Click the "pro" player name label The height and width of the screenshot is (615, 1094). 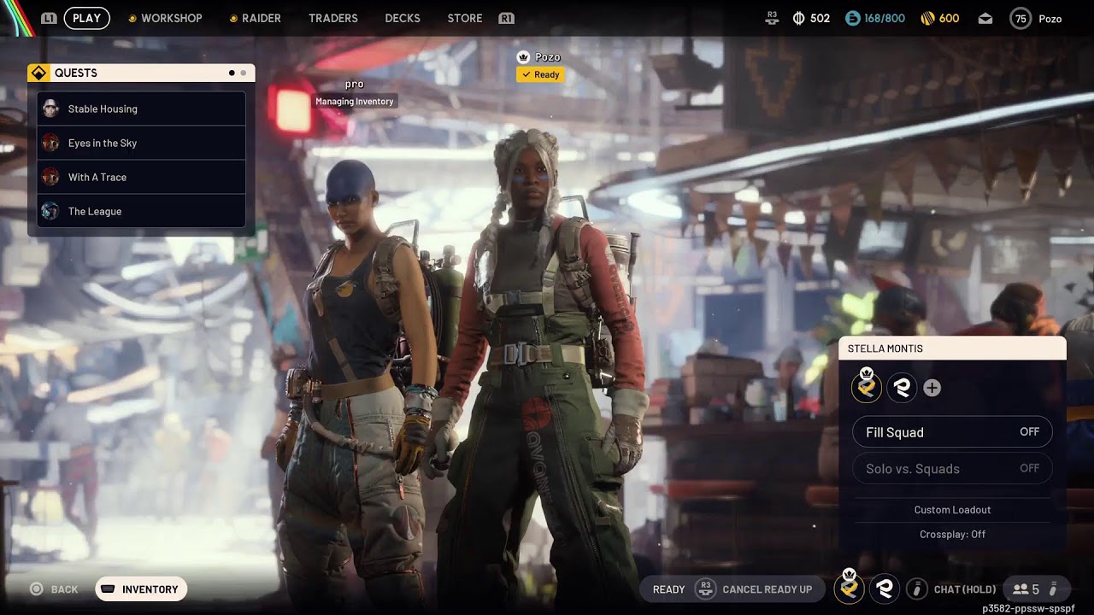(355, 84)
